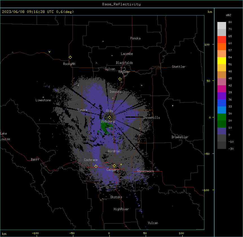Select the -50 tick on the vertical axis
243x237 pixels.
click(x=207, y=154)
